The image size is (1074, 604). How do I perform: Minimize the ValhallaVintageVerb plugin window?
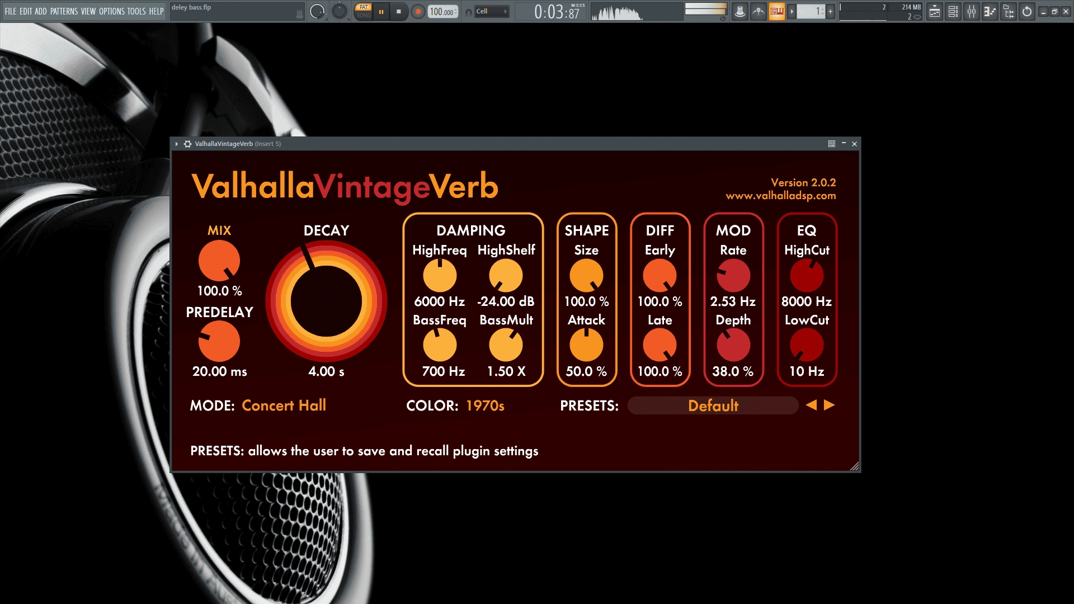tap(844, 144)
